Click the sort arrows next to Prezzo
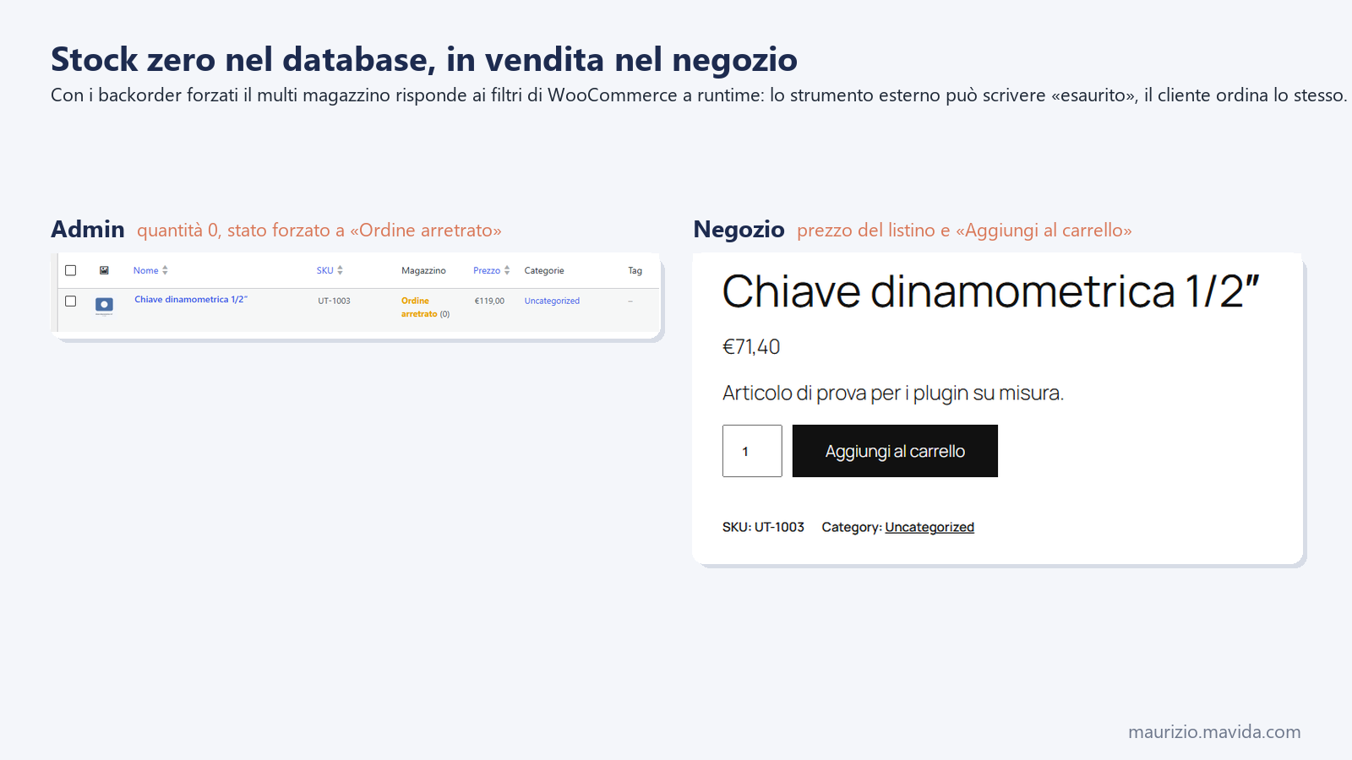Viewport: 1352px width, 760px height. [x=507, y=270]
